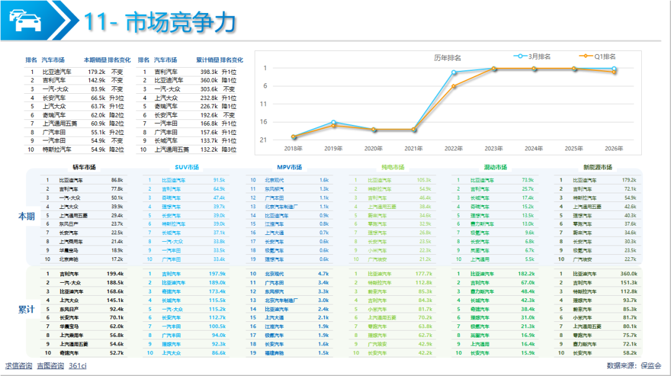Viewport: 671px width, 376px height.
Task: Open the 求信咨询 link
Action: click(19, 365)
